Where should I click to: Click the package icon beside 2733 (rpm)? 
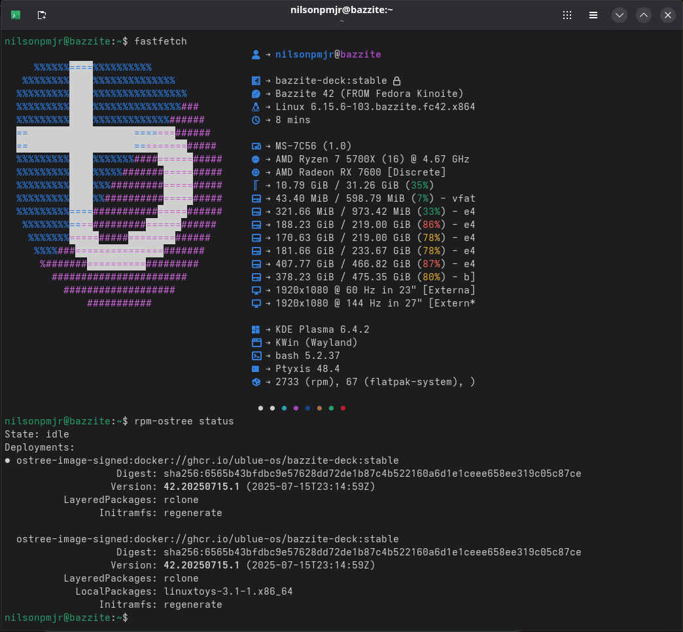[256, 382]
